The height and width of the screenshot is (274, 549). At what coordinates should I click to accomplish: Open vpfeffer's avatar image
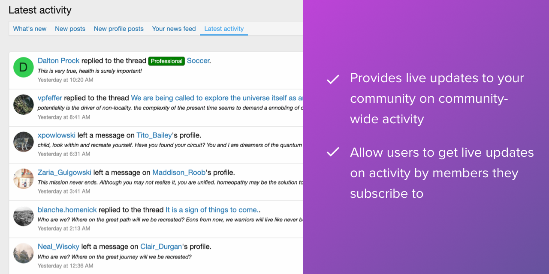coord(24,104)
